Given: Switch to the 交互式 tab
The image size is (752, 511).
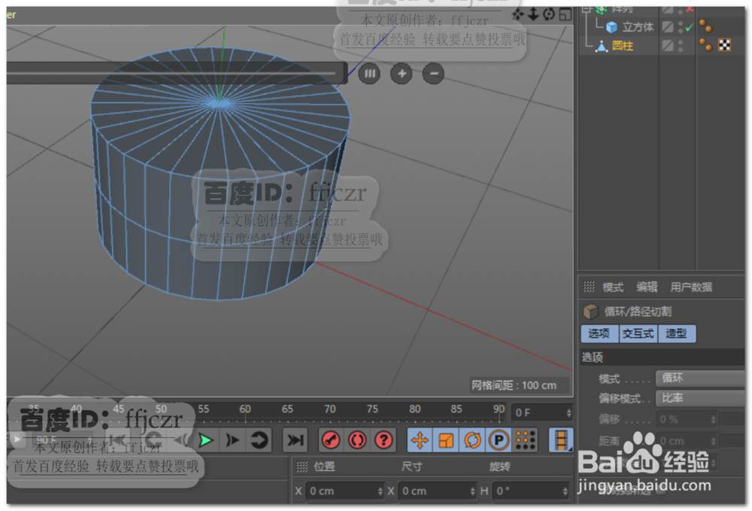Looking at the screenshot, I should click(638, 333).
